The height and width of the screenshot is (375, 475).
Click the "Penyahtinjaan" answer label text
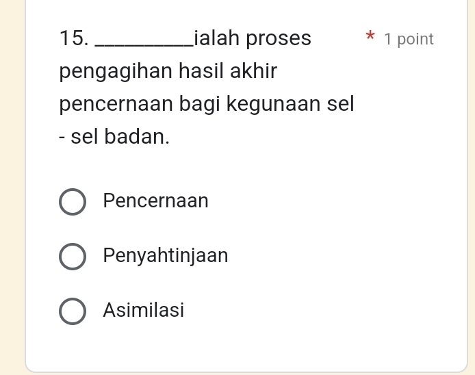[166, 256]
